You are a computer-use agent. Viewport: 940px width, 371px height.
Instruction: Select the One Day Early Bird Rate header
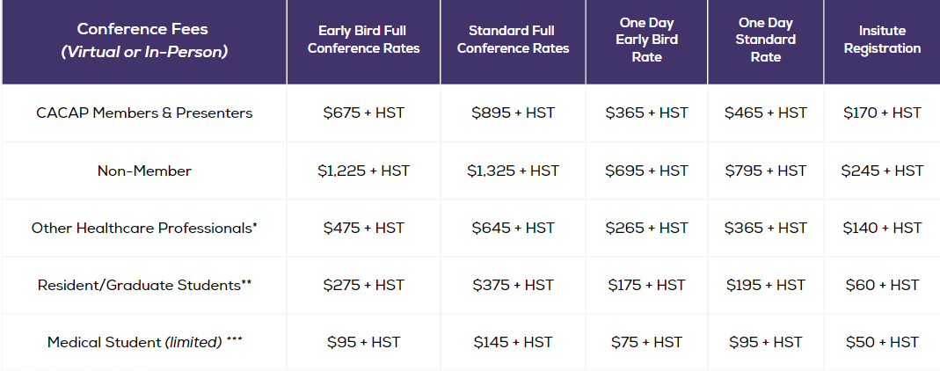click(646, 40)
